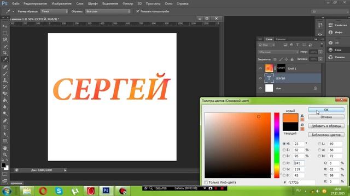The width and height of the screenshot is (350, 196).
Task: Filter layers by adjustment layer icon
Action: click(x=291, y=45)
